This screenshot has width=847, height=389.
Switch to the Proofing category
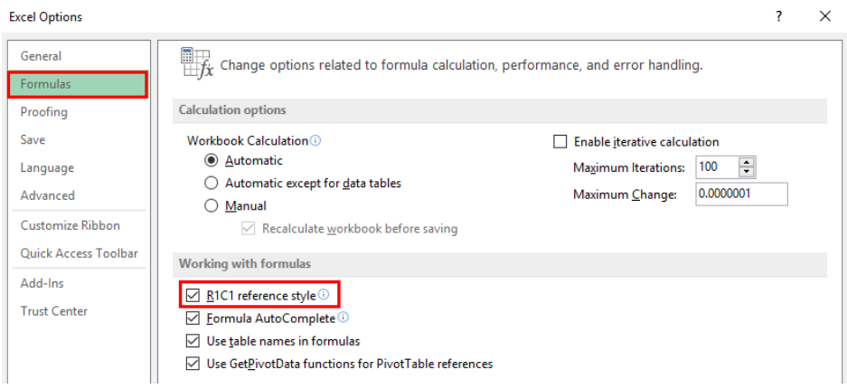click(43, 112)
